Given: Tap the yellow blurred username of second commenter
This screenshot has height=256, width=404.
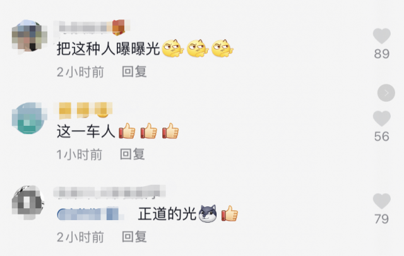Looking at the screenshot, I should 83,110.
